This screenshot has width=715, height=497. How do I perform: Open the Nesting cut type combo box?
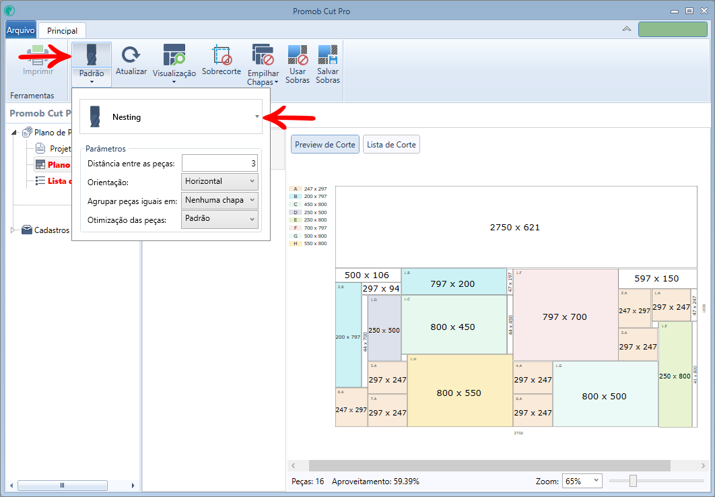(x=171, y=117)
